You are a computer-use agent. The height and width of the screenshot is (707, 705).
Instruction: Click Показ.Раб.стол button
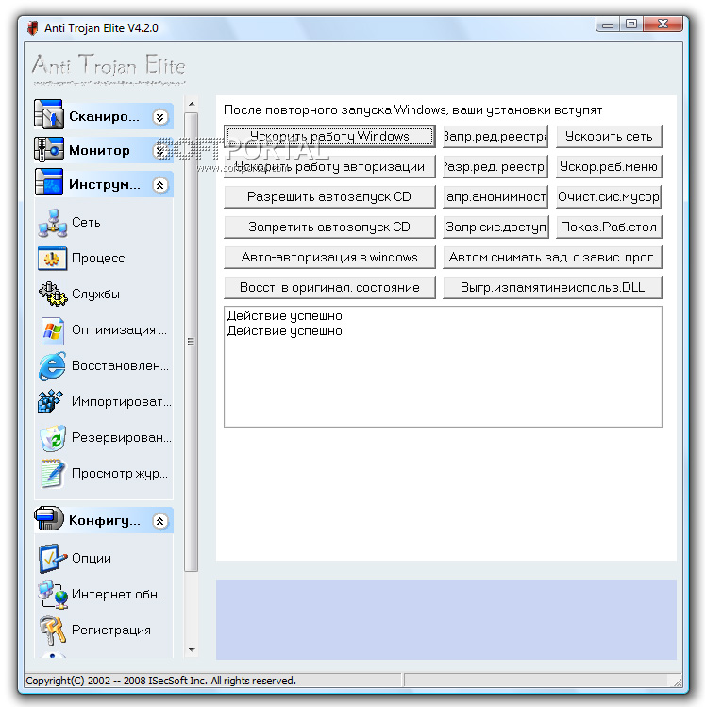tap(609, 227)
